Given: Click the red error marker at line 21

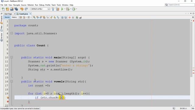Looking at the screenshot, I should 8,101.
